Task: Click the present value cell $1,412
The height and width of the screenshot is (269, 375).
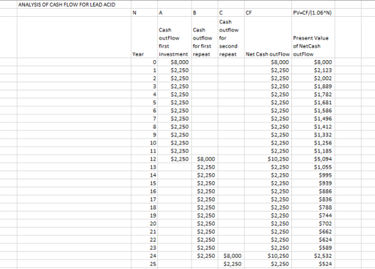Action: [313, 126]
